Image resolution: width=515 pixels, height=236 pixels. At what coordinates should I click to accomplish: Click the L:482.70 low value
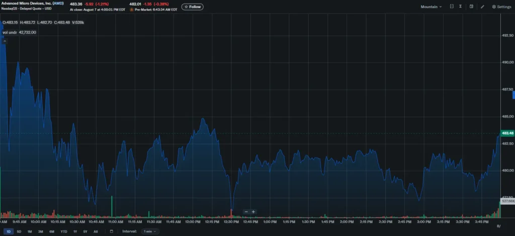pyautogui.click(x=44, y=23)
